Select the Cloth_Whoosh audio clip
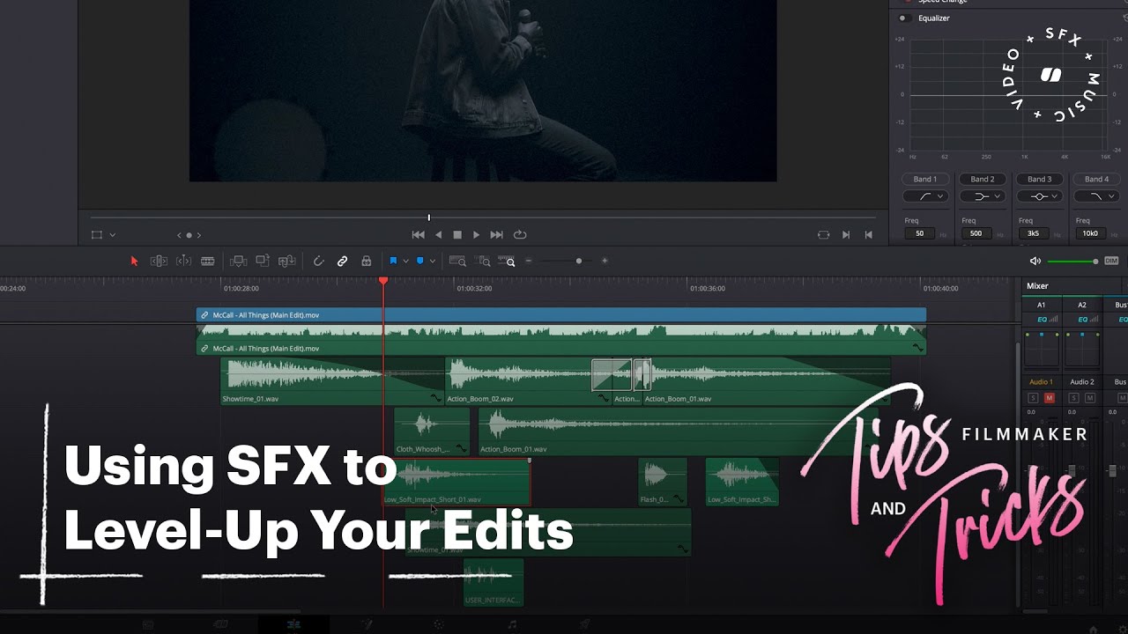 point(432,431)
